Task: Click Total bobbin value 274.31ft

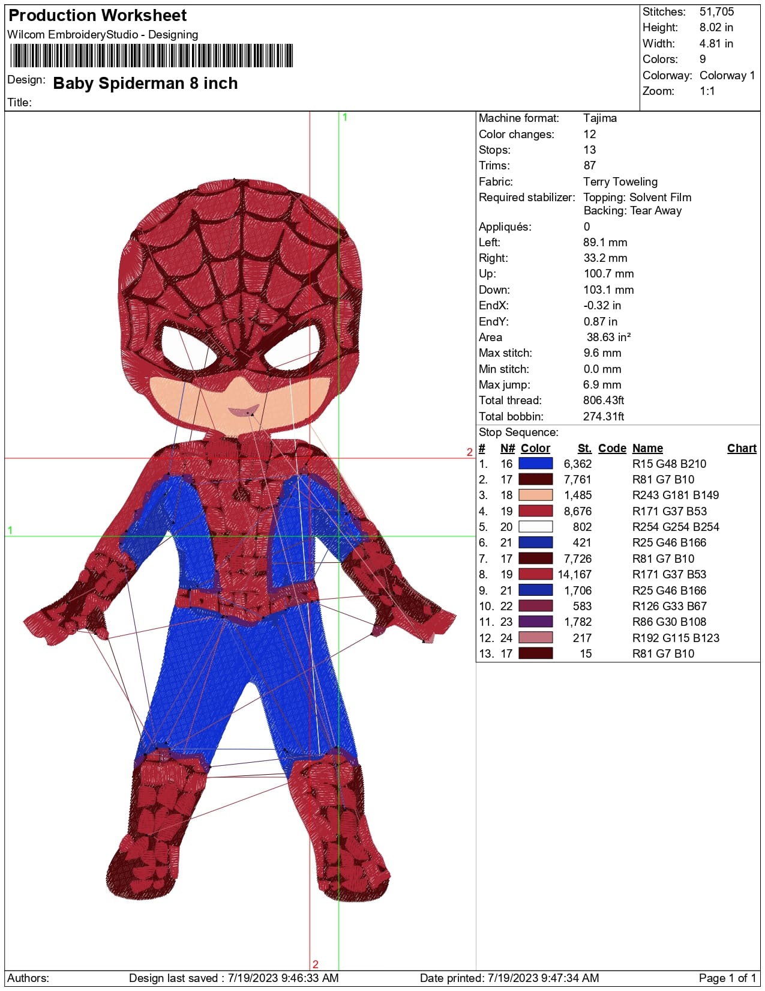Action: (x=604, y=416)
